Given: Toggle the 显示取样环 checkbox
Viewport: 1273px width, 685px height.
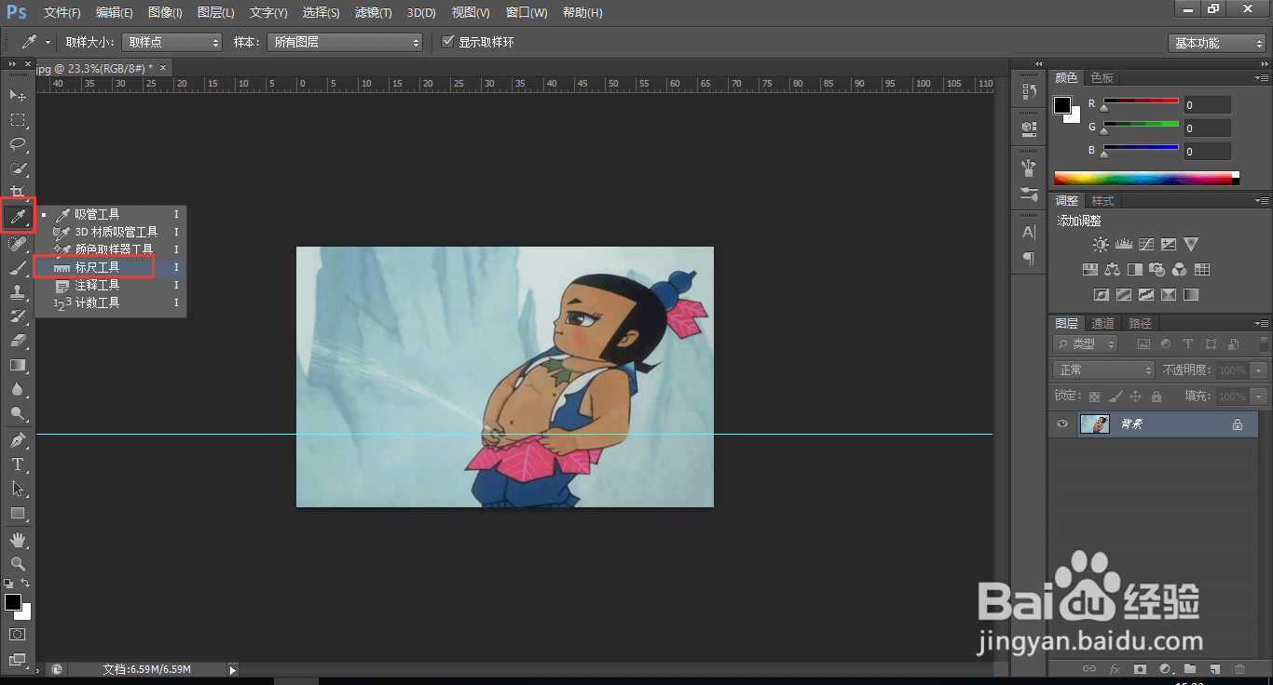Looking at the screenshot, I should 448,42.
